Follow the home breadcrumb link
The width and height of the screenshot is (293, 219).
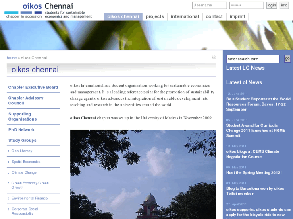(x=12, y=58)
